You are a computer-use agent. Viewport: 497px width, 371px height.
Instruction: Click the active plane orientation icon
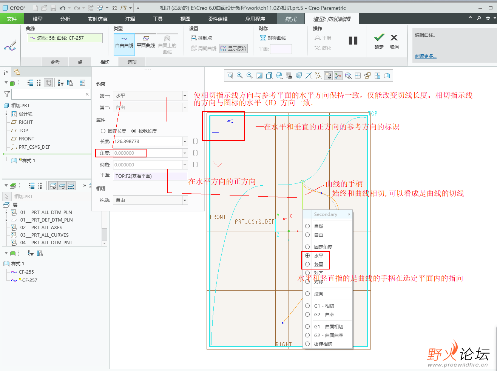click(367, 75)
